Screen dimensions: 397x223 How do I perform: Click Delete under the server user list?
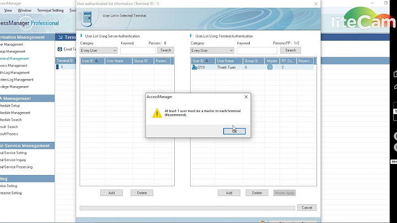pos(142,193)
